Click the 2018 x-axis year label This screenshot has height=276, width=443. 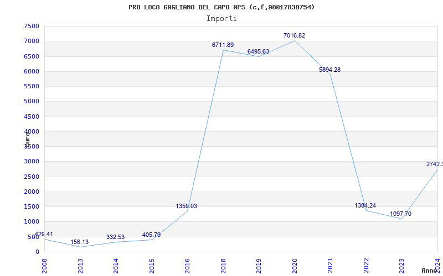click(x=223, y=266)
